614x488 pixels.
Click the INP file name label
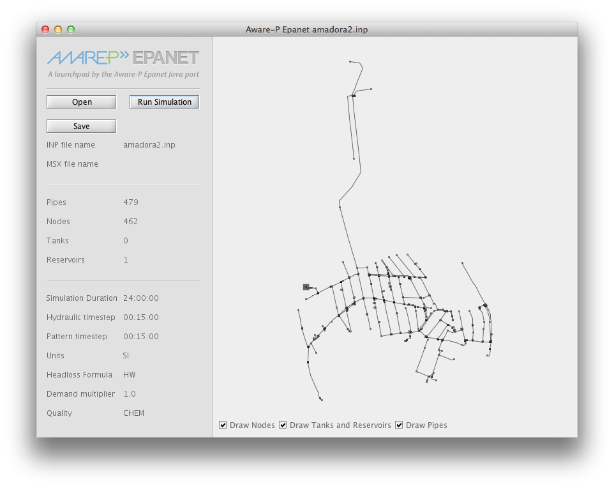click(x=70, y=145)
